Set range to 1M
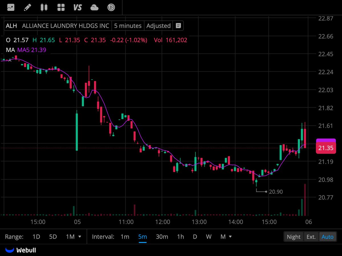Viewport: 342px width, 256px height. pyautogui.click(x=70, y=237)
